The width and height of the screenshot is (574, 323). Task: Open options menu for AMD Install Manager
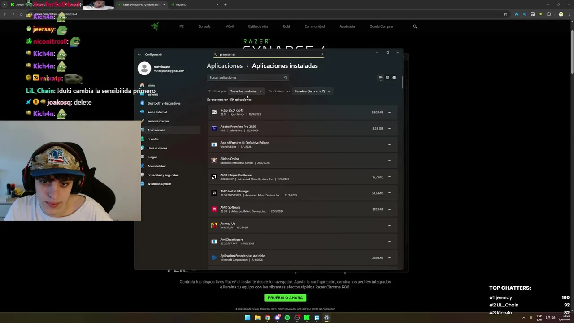pyautogui.click(x=389, y=193)
